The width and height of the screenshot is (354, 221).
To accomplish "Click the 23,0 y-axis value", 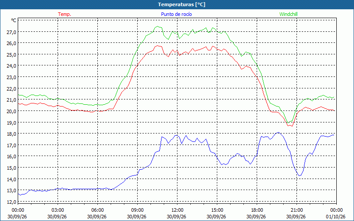I will point(12,77).
